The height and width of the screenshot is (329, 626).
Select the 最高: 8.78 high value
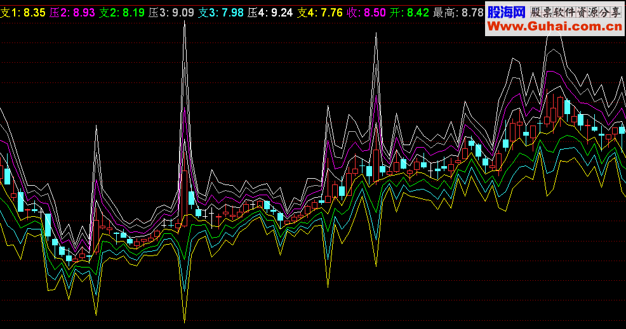tap(458, 13)
